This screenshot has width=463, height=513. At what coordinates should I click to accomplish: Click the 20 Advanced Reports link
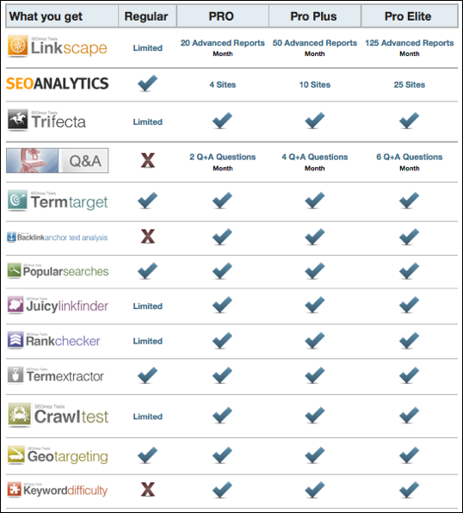(223, 43)
